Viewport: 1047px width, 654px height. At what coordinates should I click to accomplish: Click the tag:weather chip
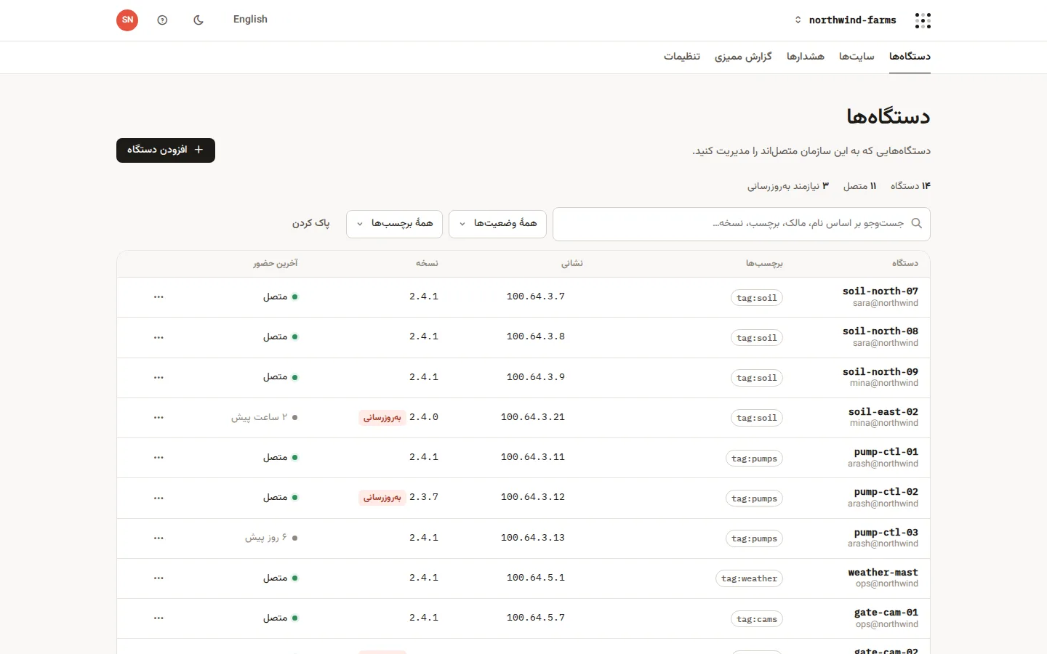click(x=750, y=578)
